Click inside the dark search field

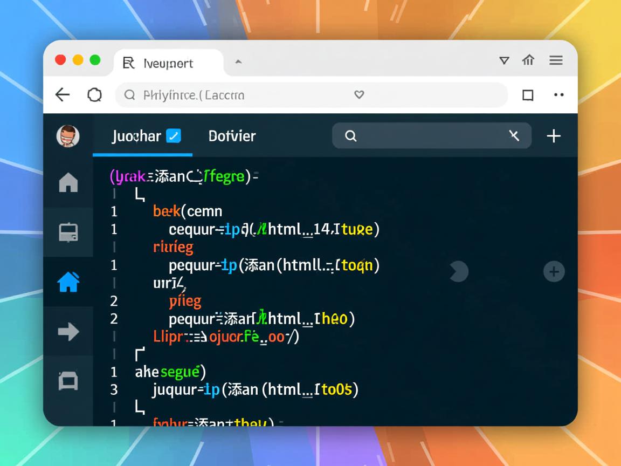point(426,136)
